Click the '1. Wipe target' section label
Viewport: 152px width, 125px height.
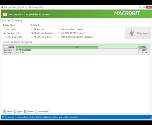coord(9,25)
